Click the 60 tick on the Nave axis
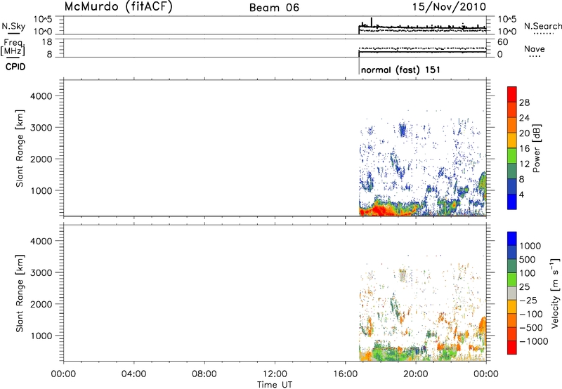 pyautogui.click(x=502, y=42)
